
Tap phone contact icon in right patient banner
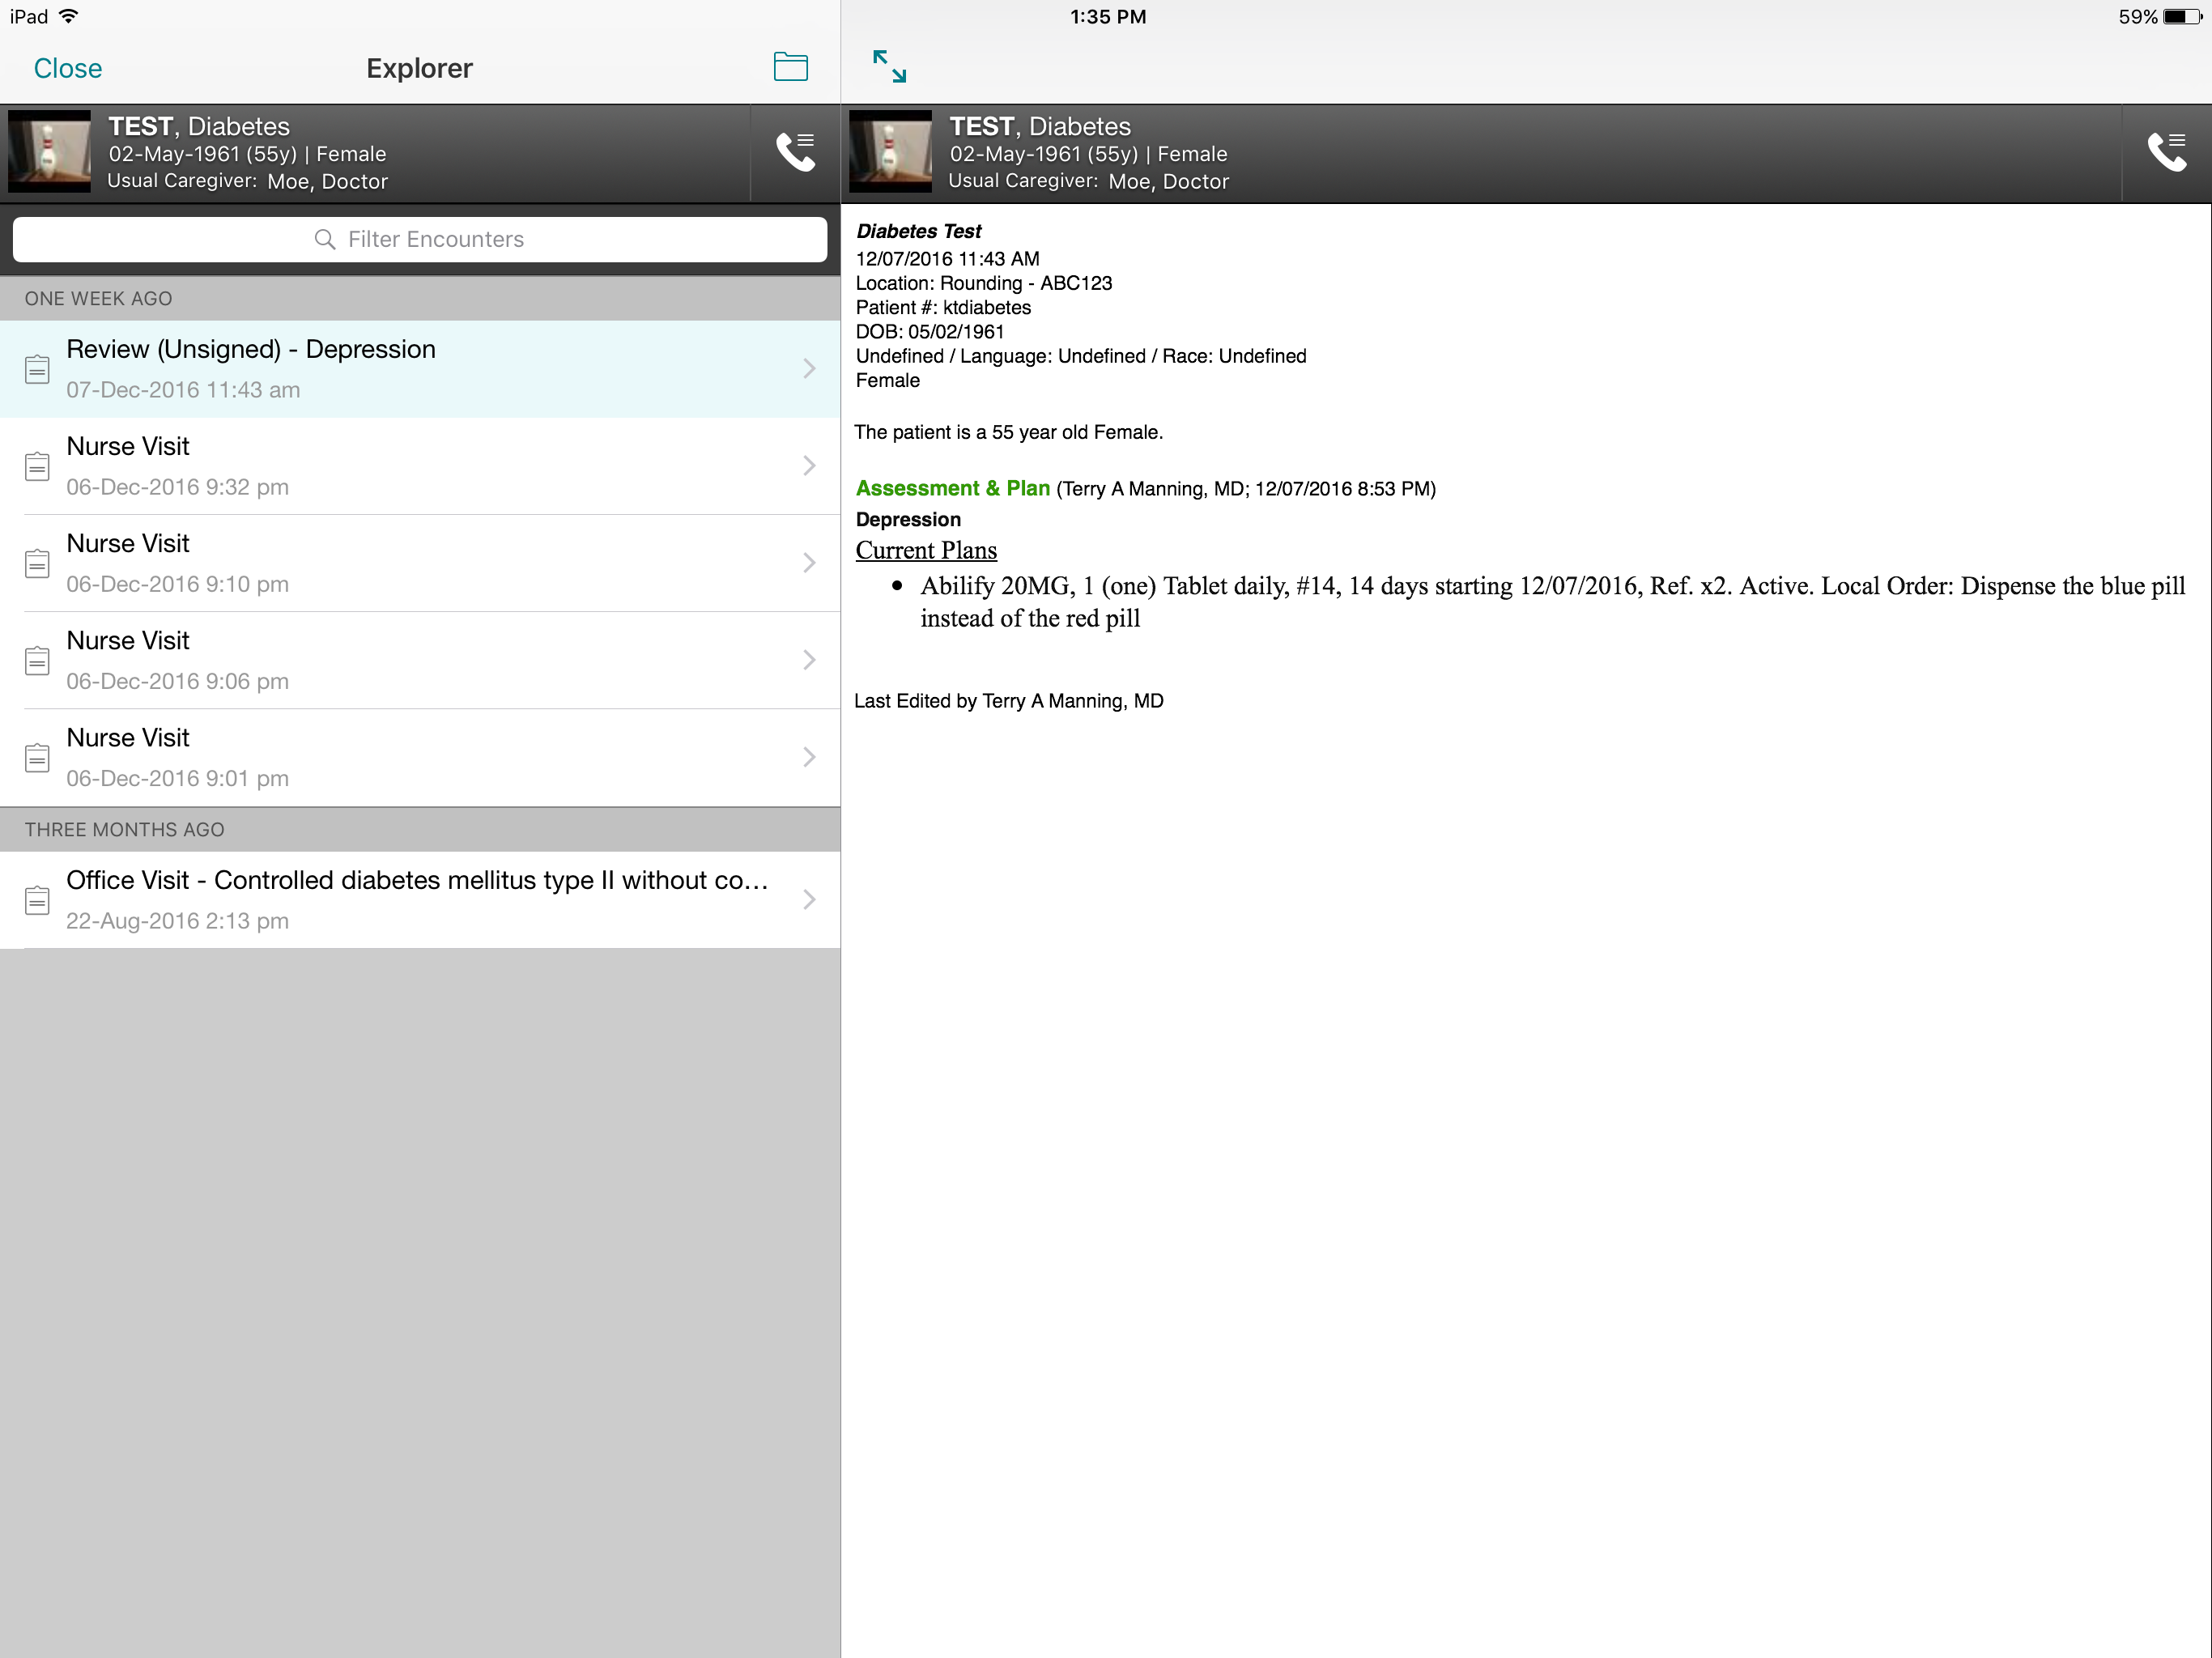[x=2166, y=153]
